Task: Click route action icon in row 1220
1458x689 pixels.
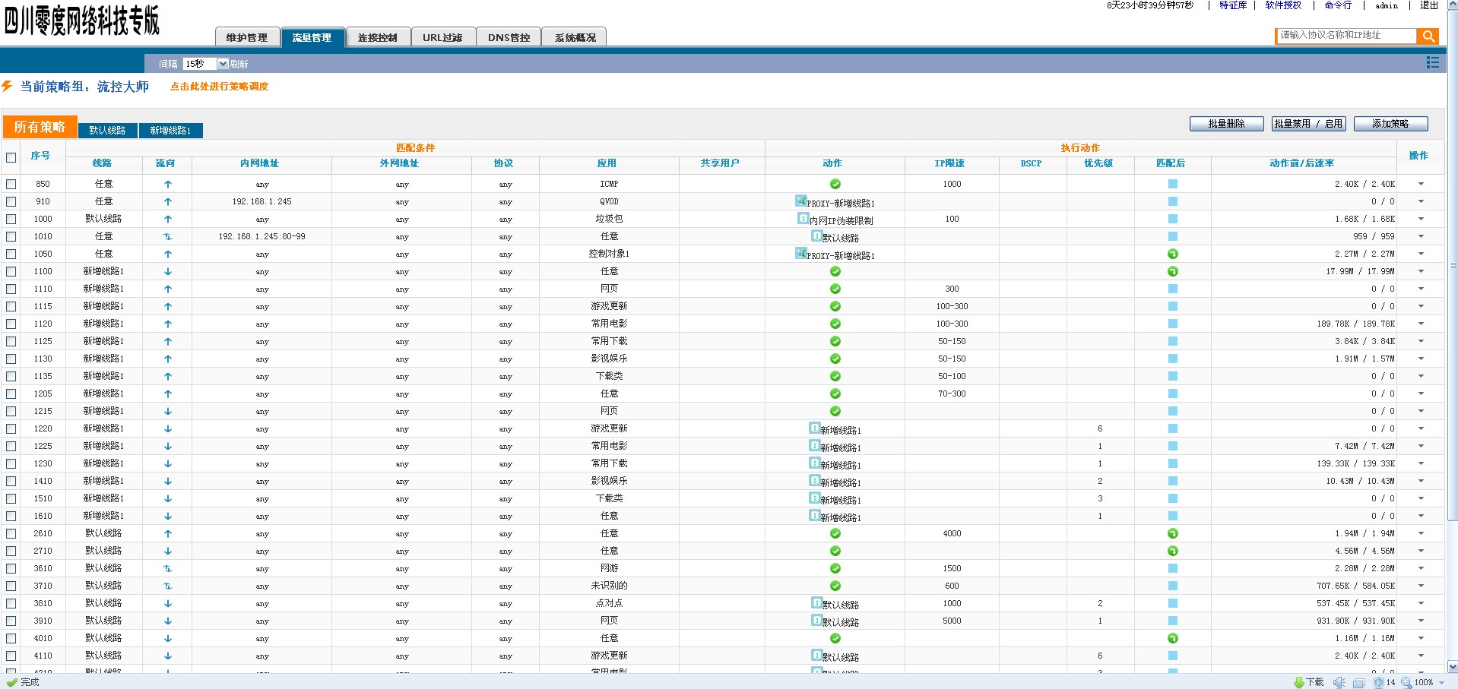Action: [814, 428]
